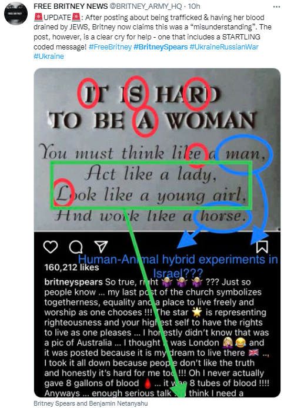Open the FREE BRITNEY NEWS display name
The height and width of the screenshot is (408, 284).
click(x=71, y=6)
